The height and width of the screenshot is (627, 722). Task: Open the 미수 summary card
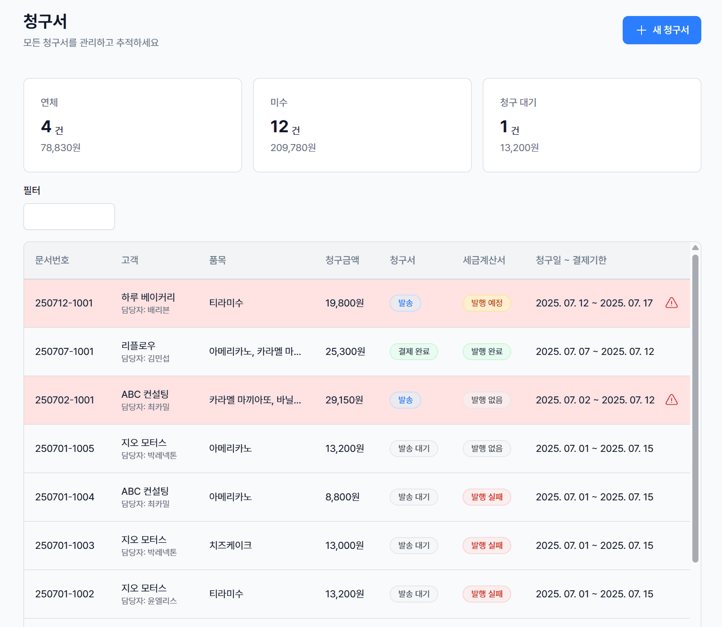tap(362, 125)
